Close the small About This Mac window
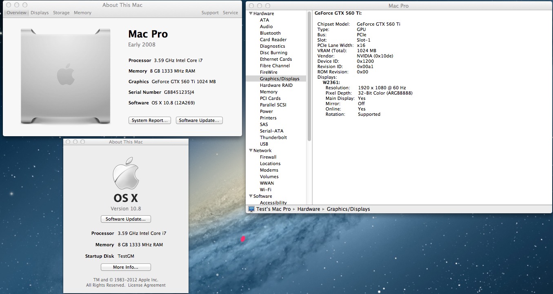 (x=68, y=142)
